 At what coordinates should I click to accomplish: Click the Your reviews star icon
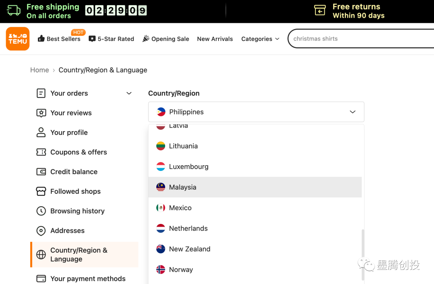[x=41, y=113]
